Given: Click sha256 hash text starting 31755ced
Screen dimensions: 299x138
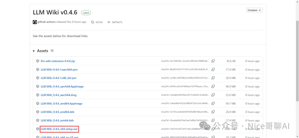Looking at the screenshot, I should coord(185,112).
